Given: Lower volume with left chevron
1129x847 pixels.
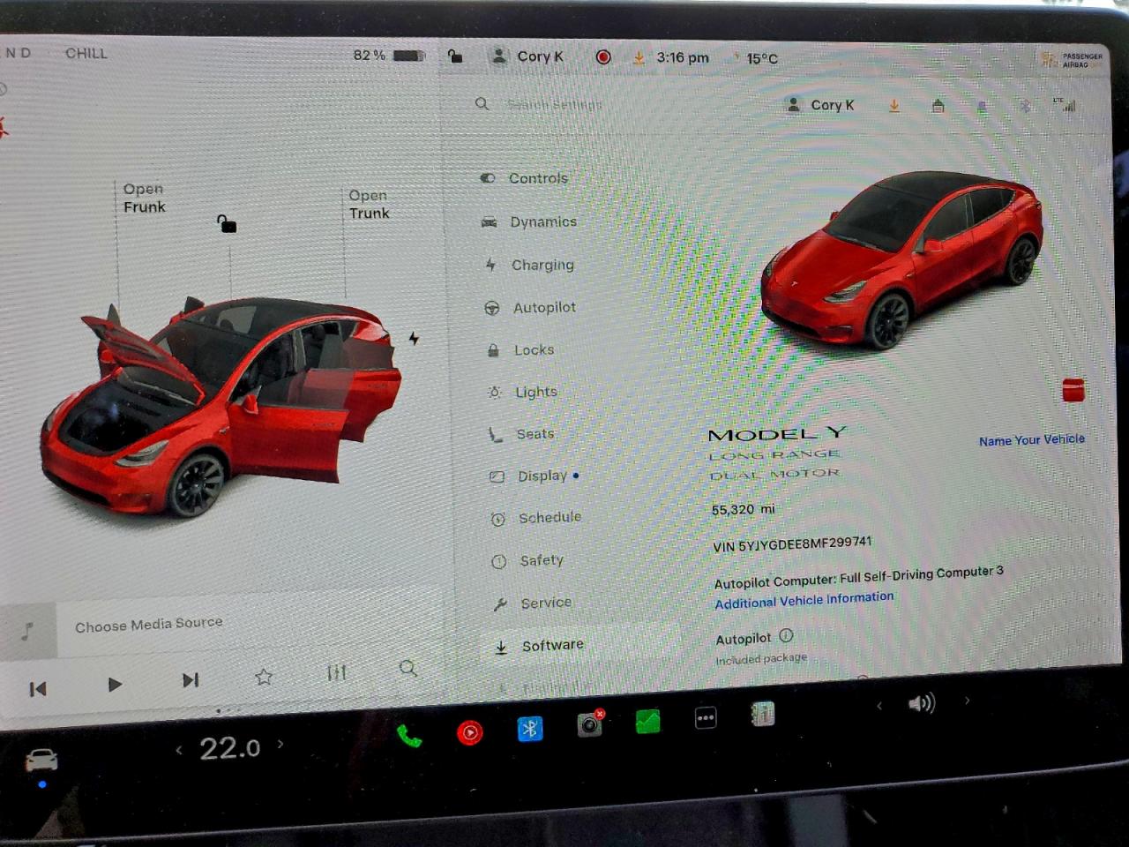Looking at the screenshot, I should coord(879,706).
